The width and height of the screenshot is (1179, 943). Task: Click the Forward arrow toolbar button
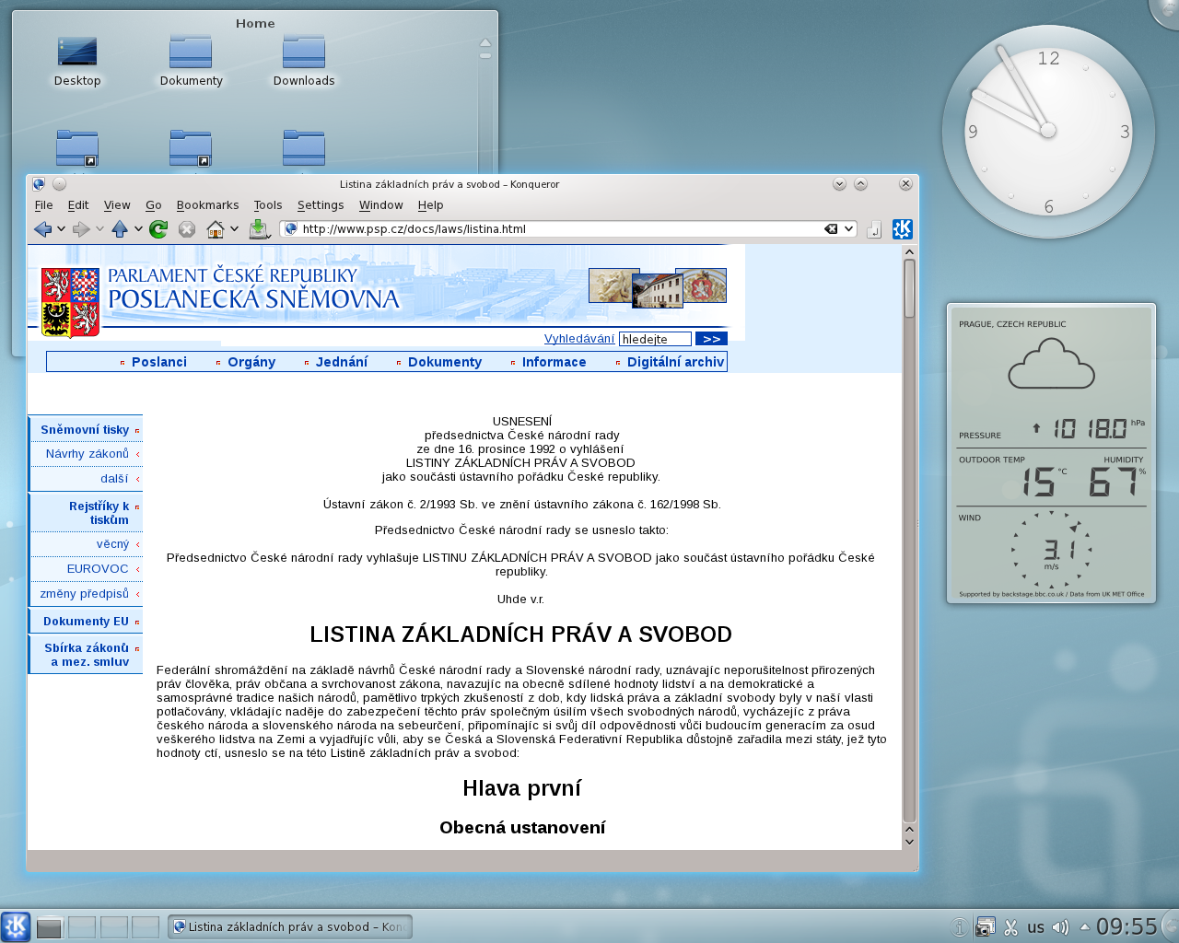click(81, 229)
